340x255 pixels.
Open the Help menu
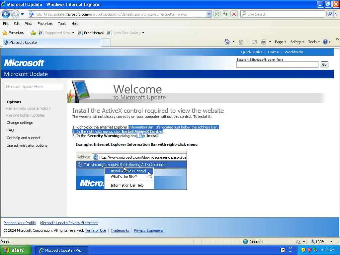75,24
